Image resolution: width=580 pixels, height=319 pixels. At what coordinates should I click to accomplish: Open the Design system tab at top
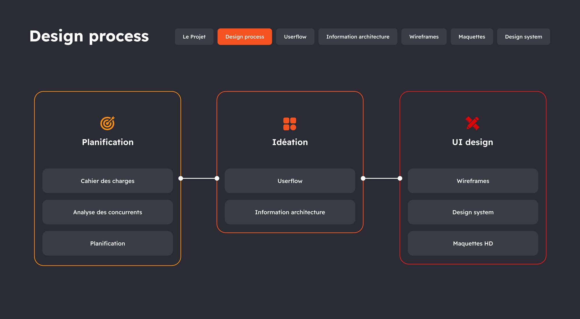[523, 37]
